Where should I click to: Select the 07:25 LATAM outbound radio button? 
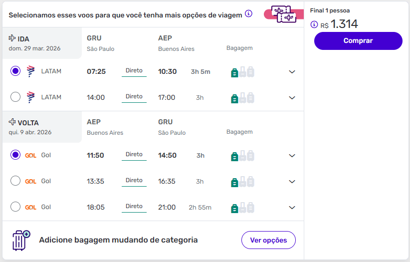(15, 71)
